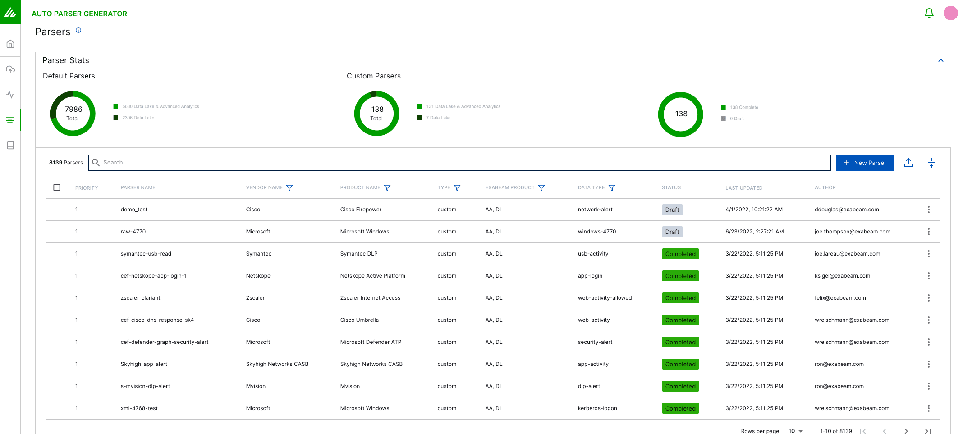Screen dimensions: 963x434
Task: Click the collapse rows icon beside export
Action: tap(931, 163)
